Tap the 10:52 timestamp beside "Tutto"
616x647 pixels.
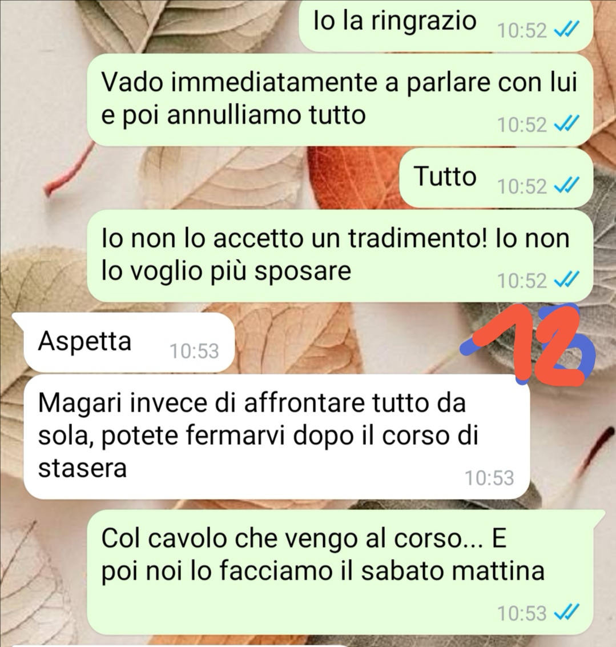(522, 186)
